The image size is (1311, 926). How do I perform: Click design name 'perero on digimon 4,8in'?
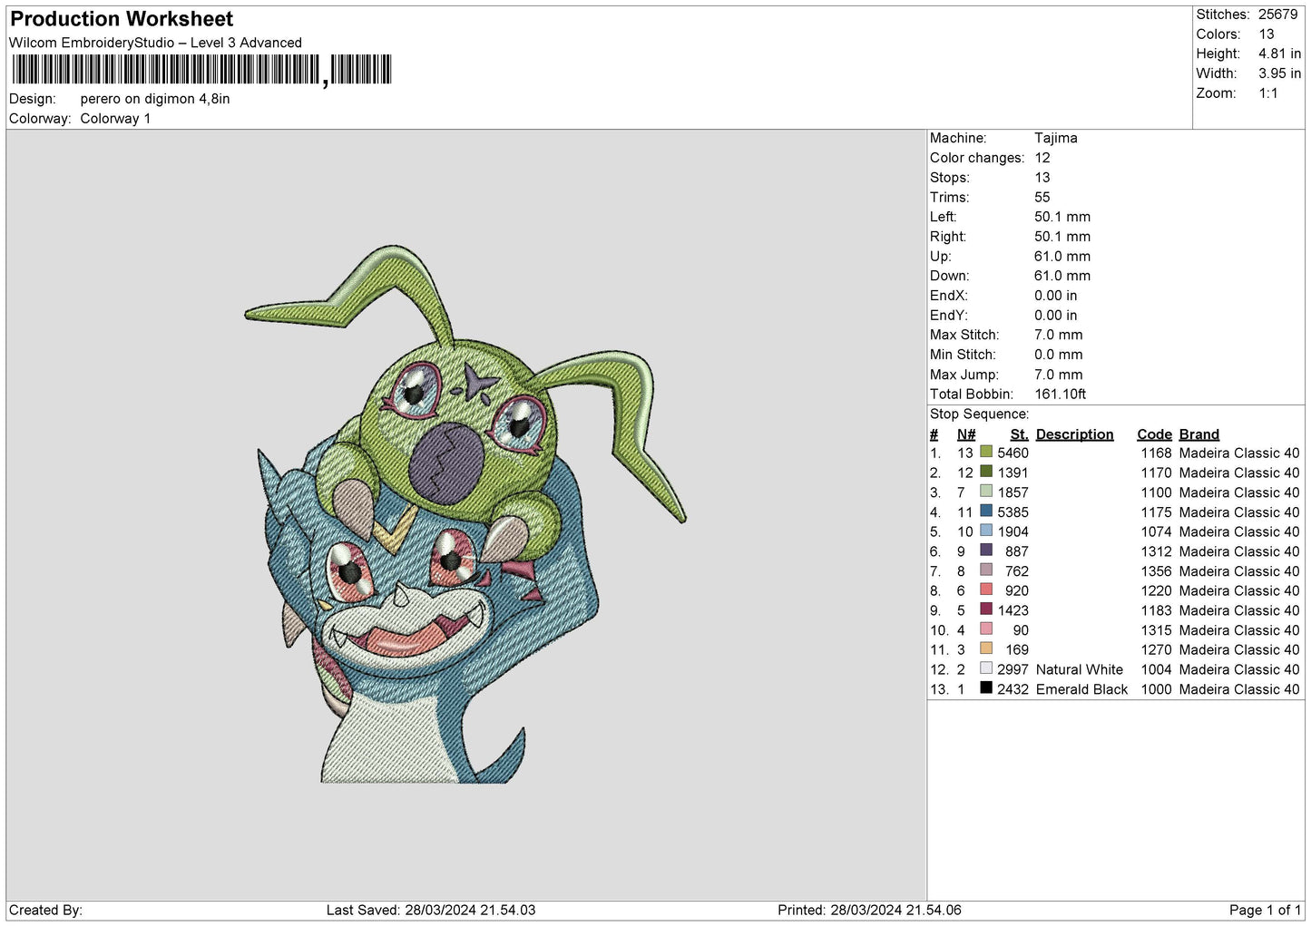coord(155,99)
